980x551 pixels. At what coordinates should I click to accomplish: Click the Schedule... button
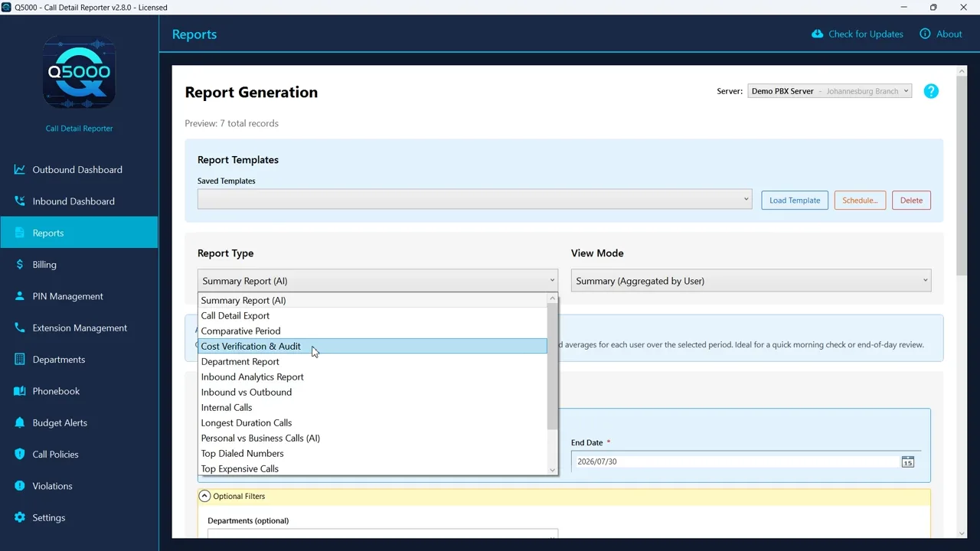860,201
